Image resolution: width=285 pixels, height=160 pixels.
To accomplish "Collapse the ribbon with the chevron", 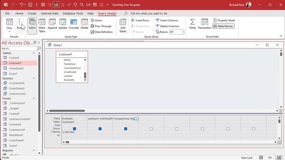I will click(281, 36).
